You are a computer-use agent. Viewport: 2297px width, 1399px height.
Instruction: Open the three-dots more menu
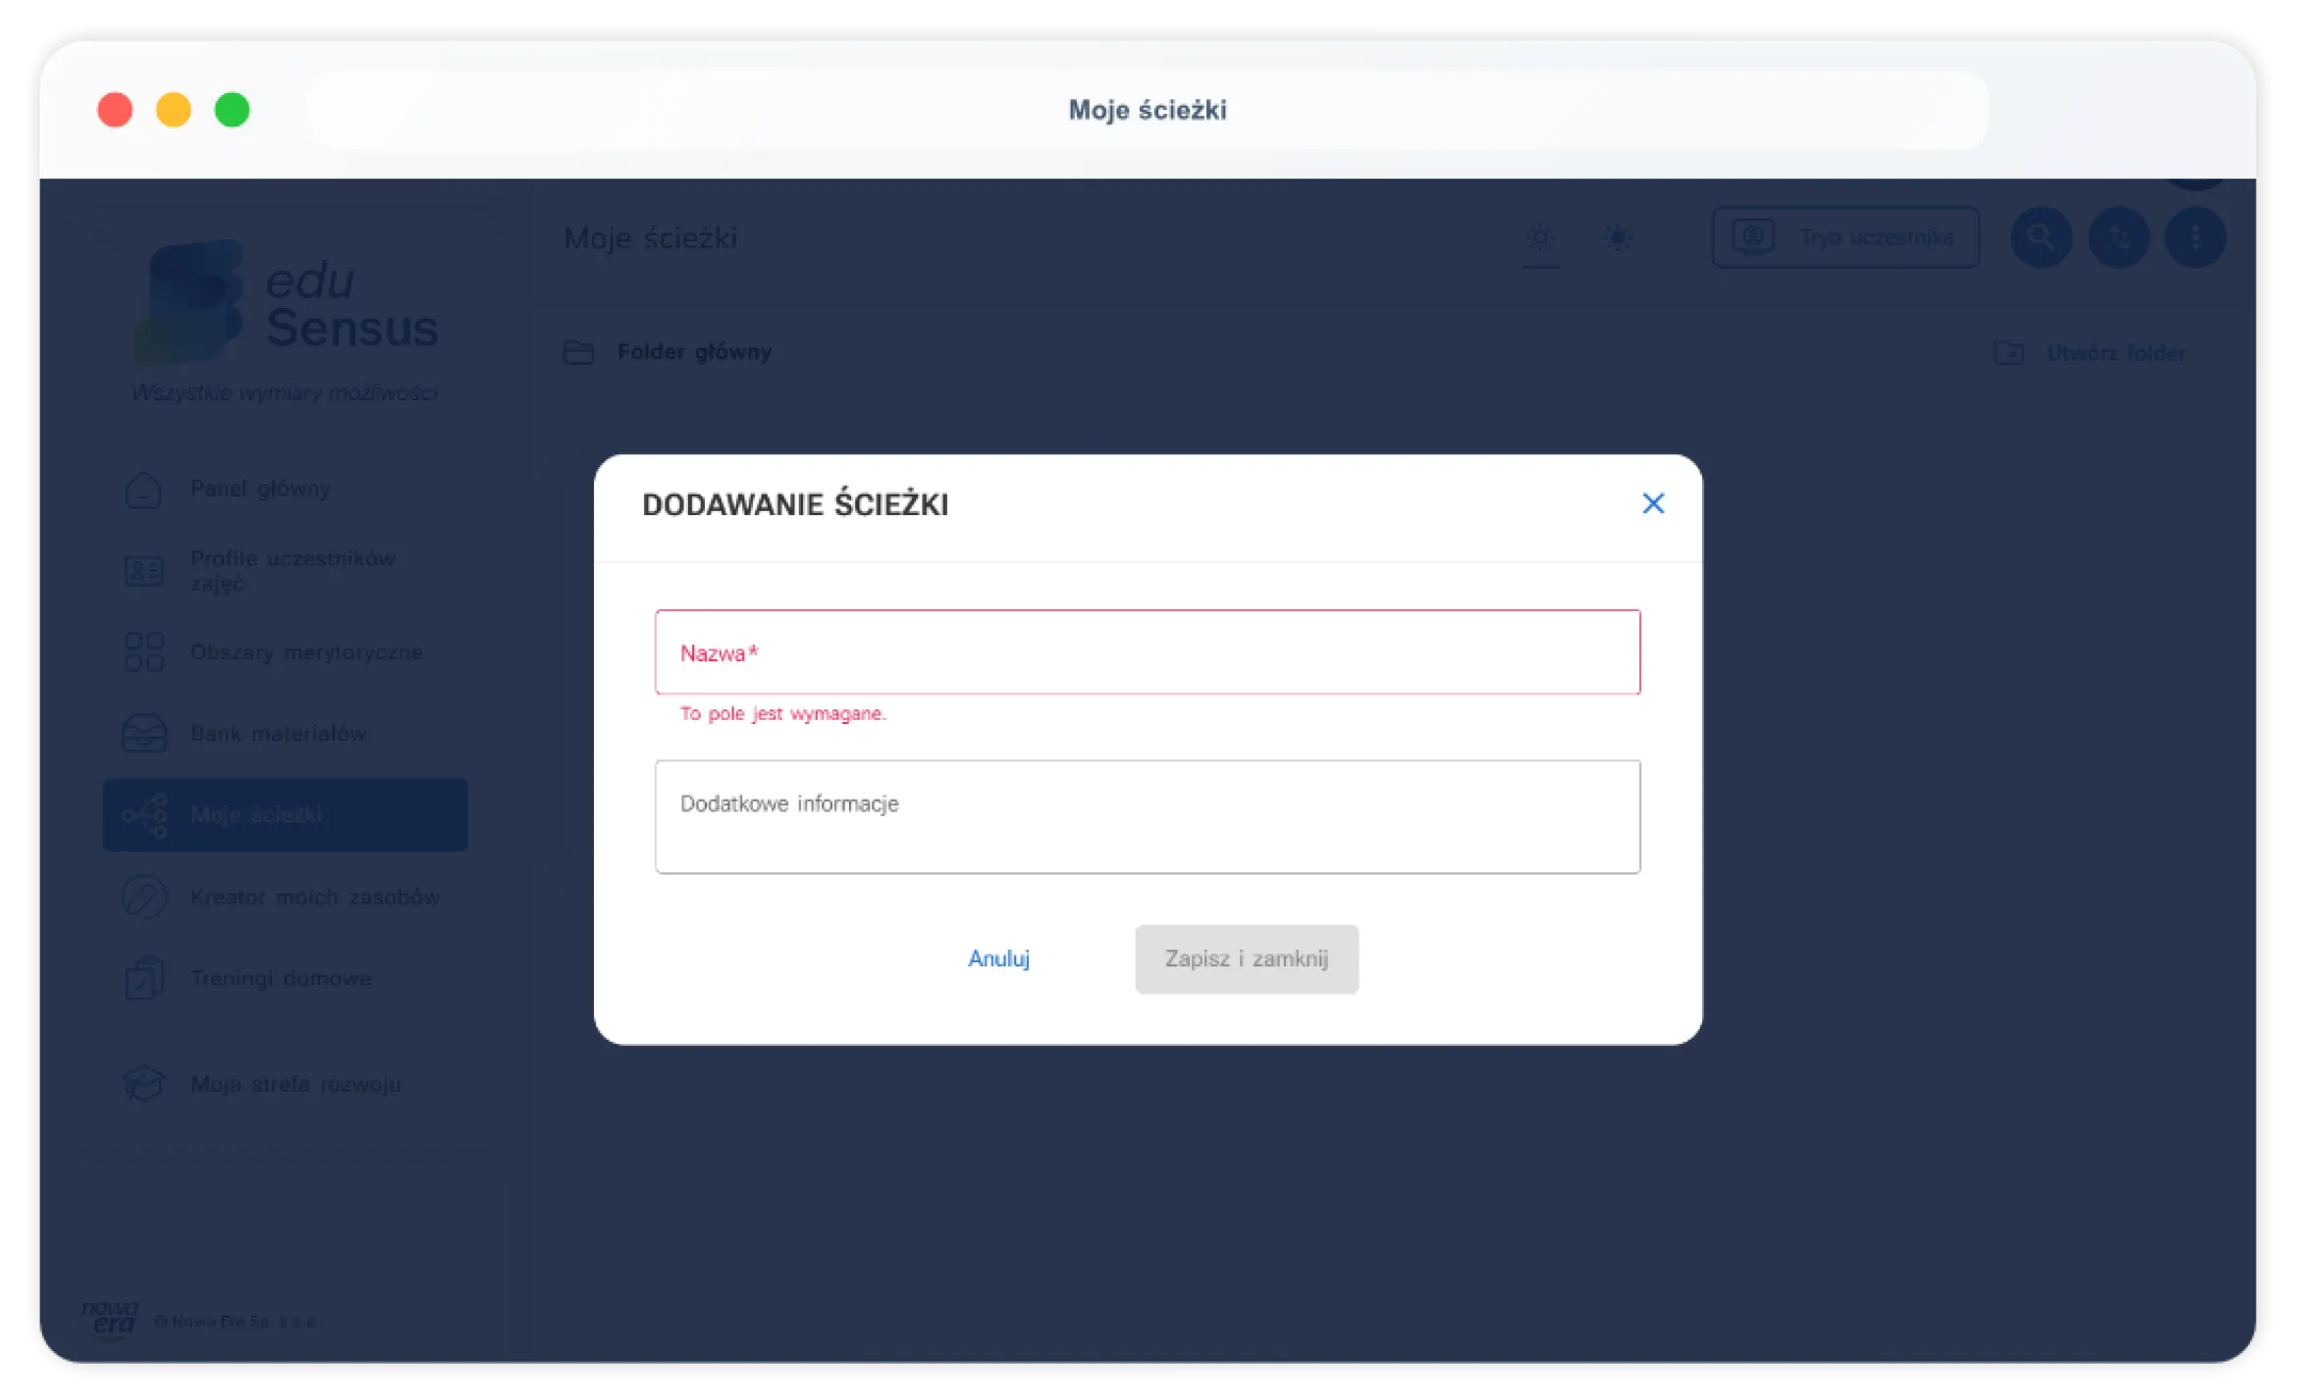coord(2196,237)
